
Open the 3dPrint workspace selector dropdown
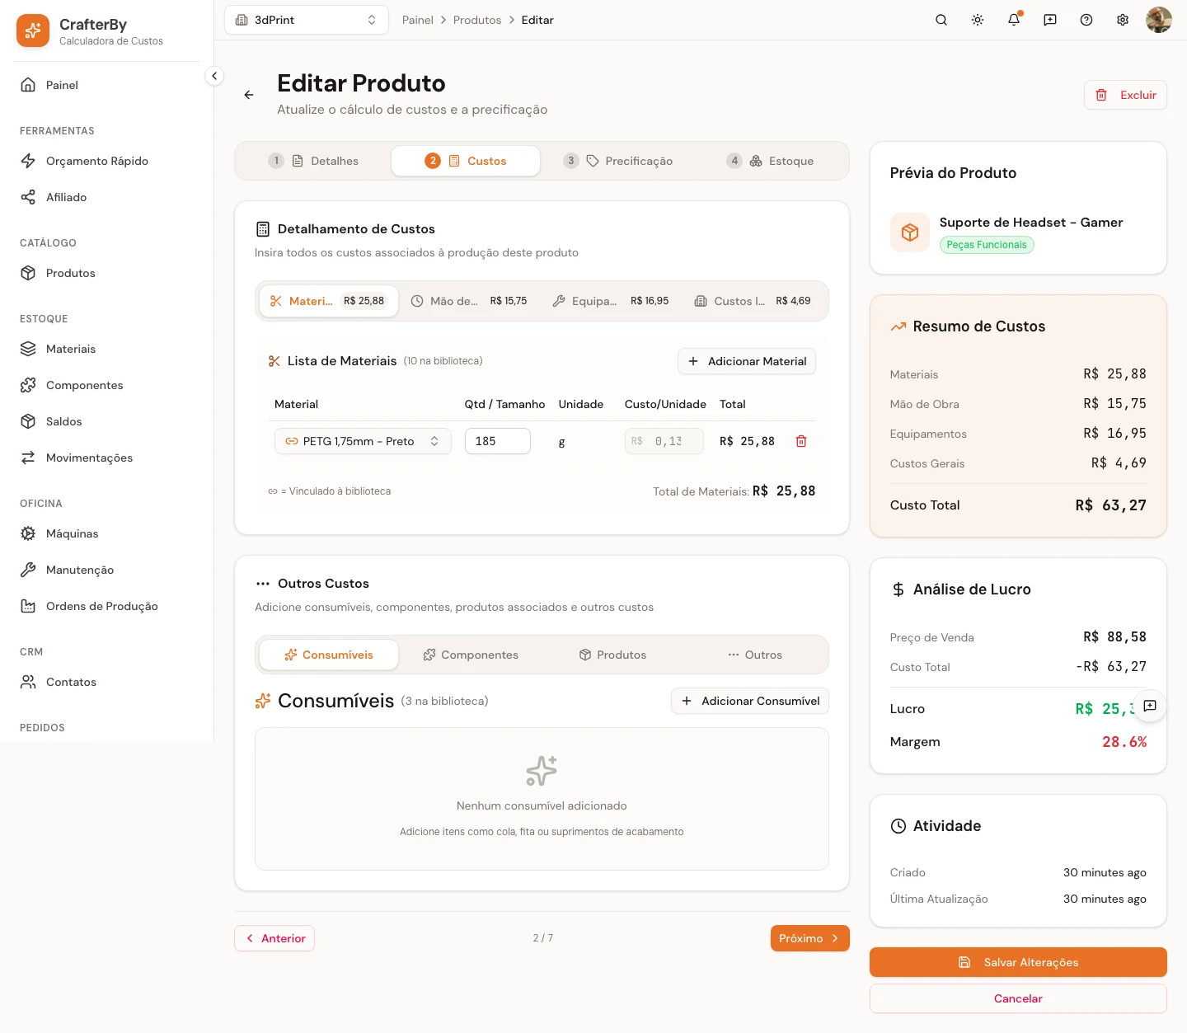(307, 20)
